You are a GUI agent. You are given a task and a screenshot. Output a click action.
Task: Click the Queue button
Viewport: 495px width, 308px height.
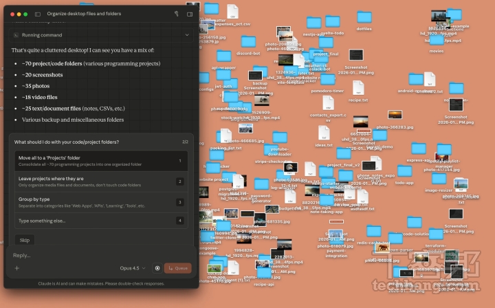pos(178,268)
